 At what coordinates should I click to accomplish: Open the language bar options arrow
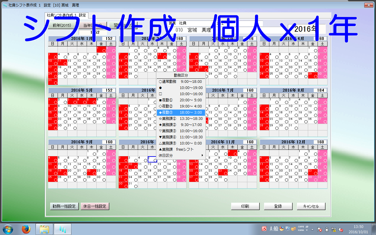[307, 230]
